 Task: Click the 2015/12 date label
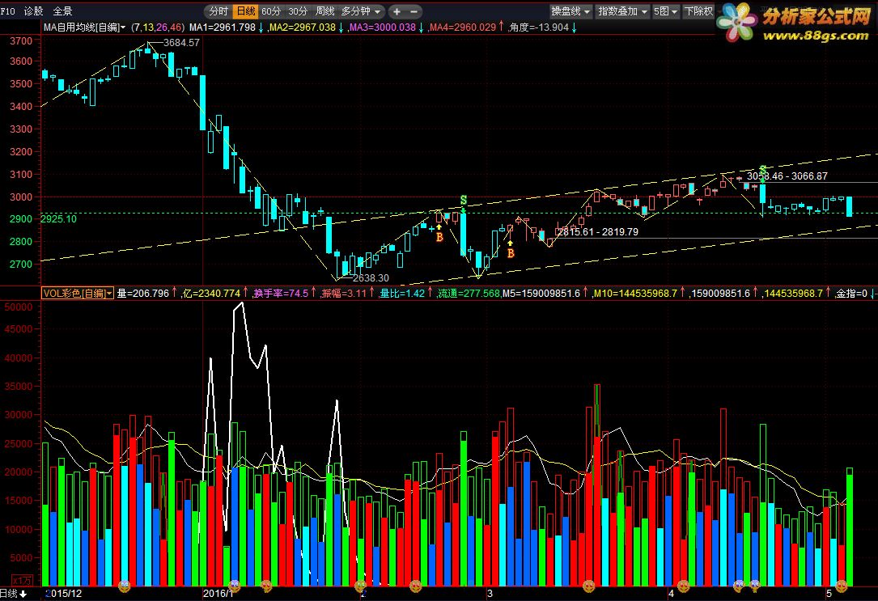tap(63, 593)
